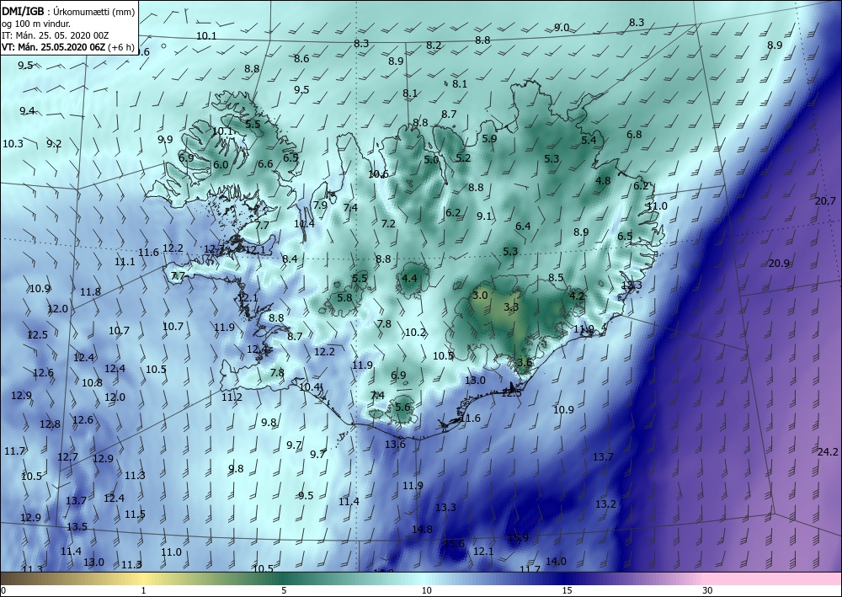Click the map value 5.2
842x597 pixels.
(x=463, y=157)
